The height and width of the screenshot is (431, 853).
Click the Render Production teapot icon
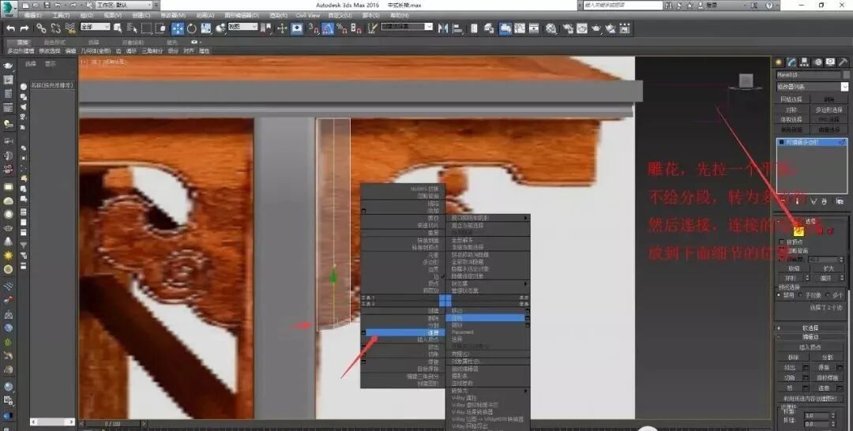[597, 28]
